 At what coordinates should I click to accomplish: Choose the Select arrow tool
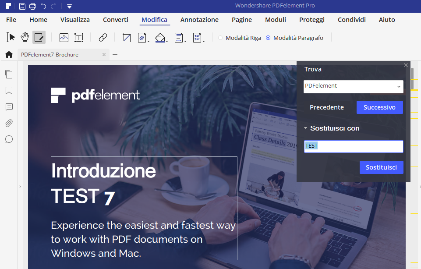point(11,37)
